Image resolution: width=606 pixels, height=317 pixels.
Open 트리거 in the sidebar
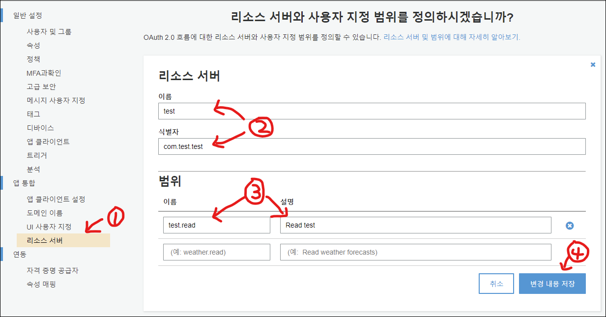coord(37,155)
